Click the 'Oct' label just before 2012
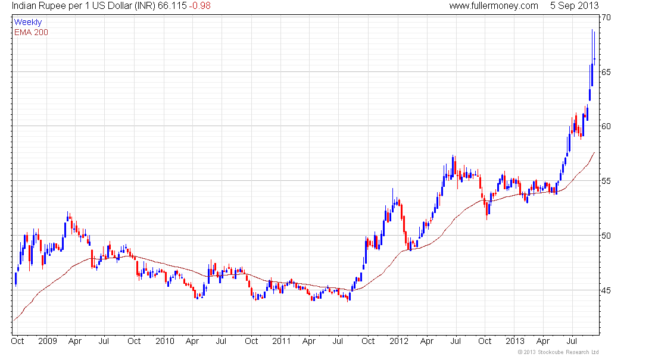Screen dimensions: 655x357 368,341
